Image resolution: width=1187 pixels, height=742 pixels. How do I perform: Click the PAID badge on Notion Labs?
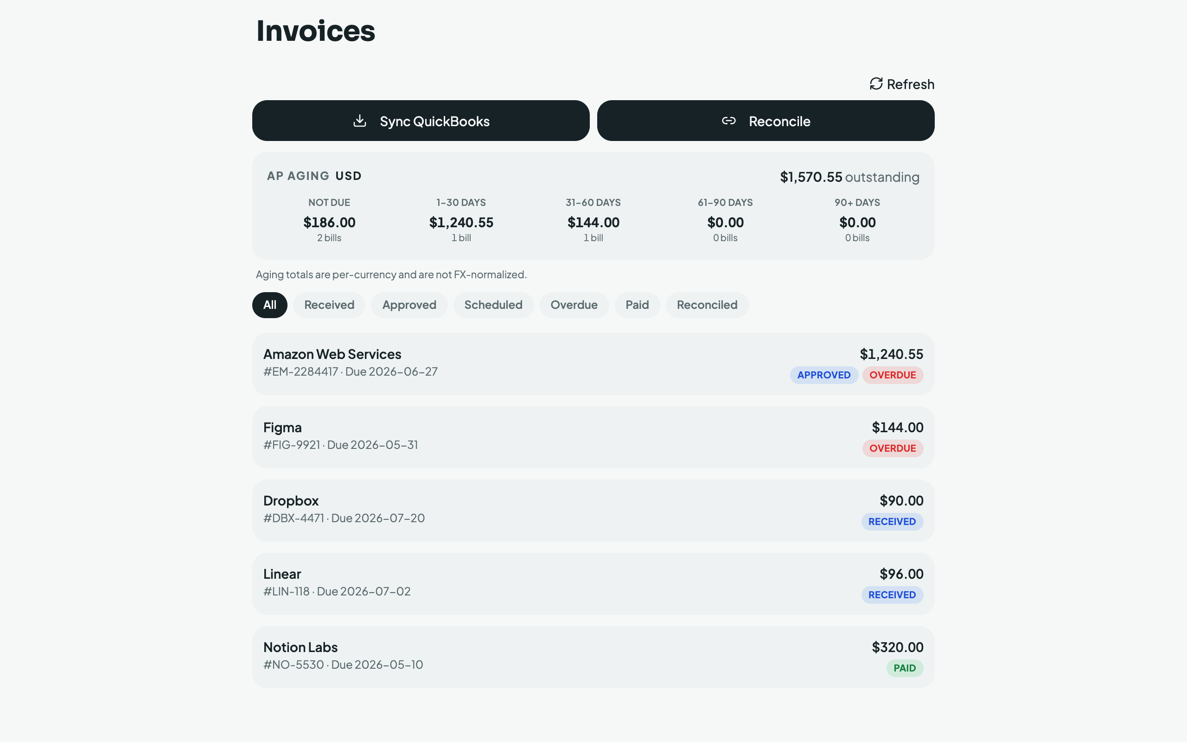point(905,668)
